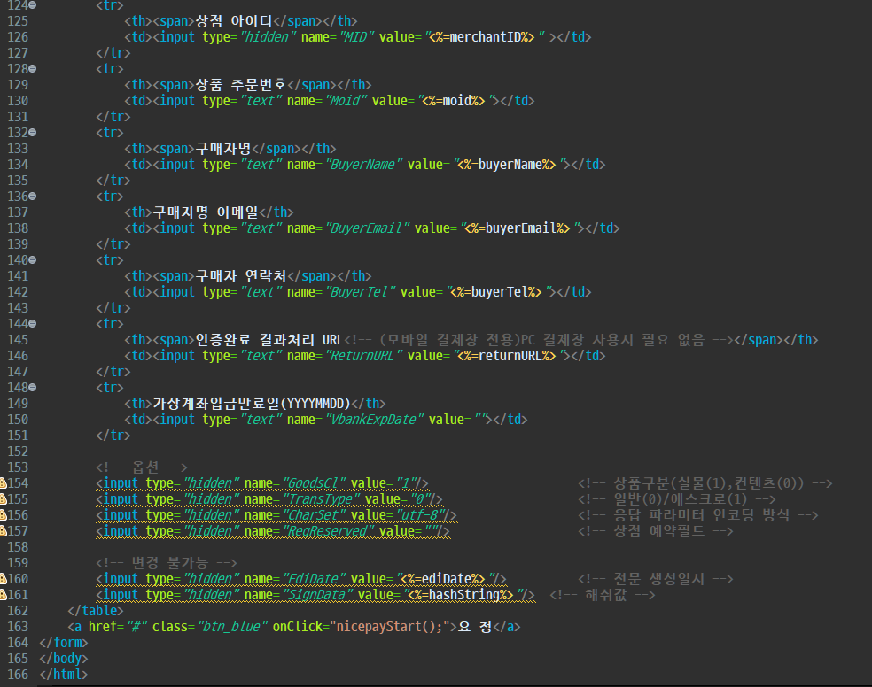
Task: Click the warning icon on line 157
Action: click(3, 531)
